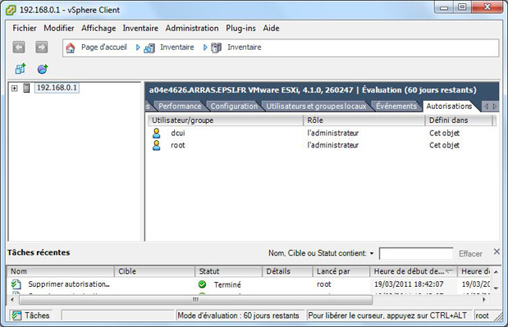Image resolution: width=508 pixels, height=327 pixels.
Task: Open the Plug-ins menu
Action: tap(240, 28)
